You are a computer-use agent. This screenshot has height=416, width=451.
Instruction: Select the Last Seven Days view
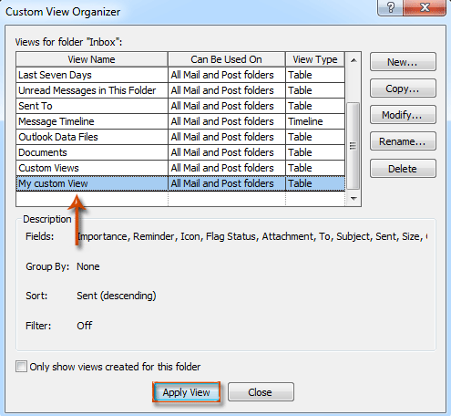tap(180, 75)
